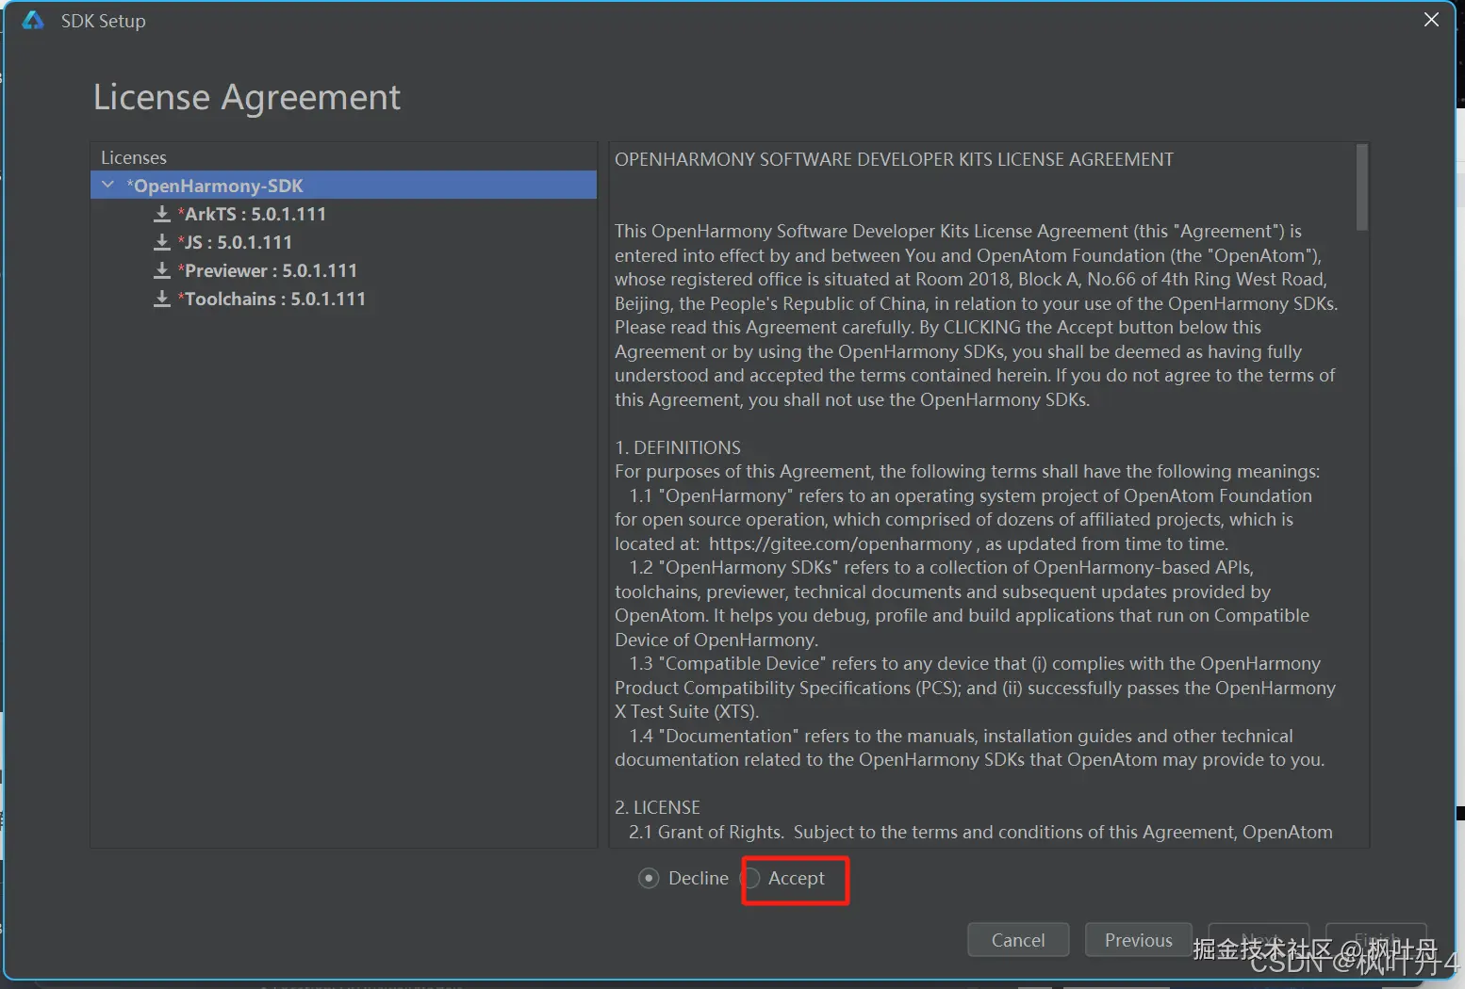Select the Accept radio button
The height and width of the screenshot is (989, 1465).
(752, 878)
